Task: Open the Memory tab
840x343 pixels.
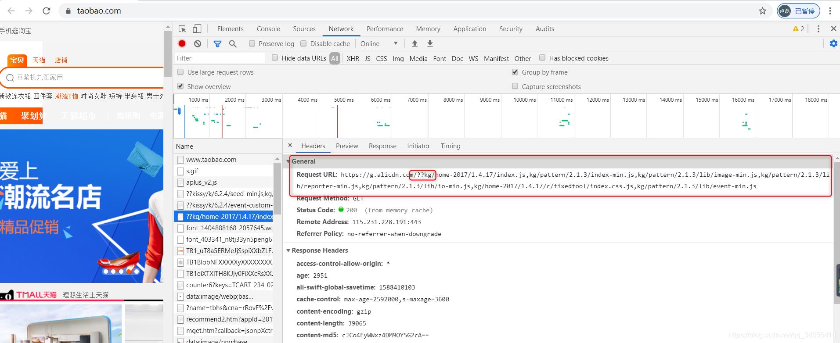Action: point(428,29)
